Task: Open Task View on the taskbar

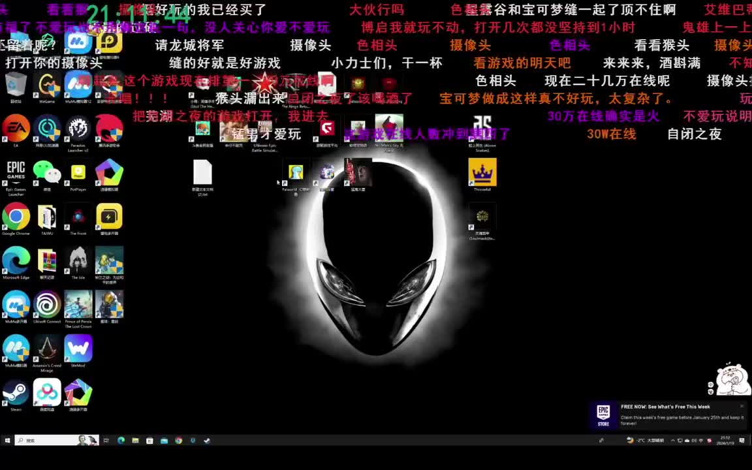Action: tap(106, 440)
